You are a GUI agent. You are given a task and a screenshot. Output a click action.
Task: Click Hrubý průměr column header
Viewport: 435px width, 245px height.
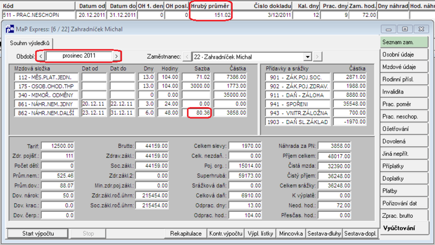tap(210, 6)
